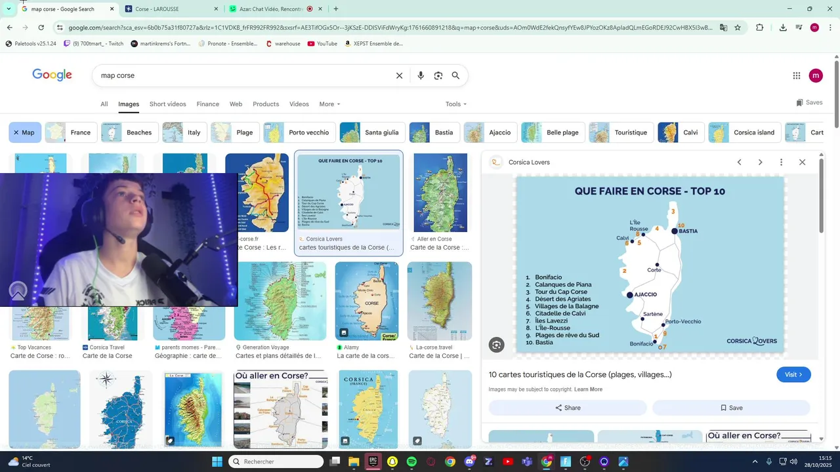This screenshot has height=472, width=840.
Task: Open the Où aller en Corse image thumbnail
Action: 281,409
